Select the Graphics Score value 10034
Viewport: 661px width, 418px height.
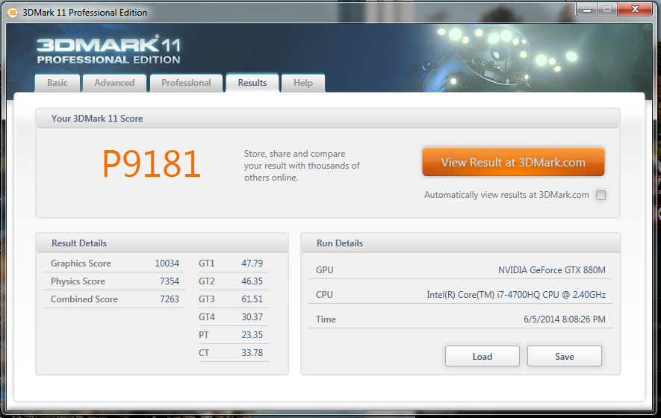[167, 263]
